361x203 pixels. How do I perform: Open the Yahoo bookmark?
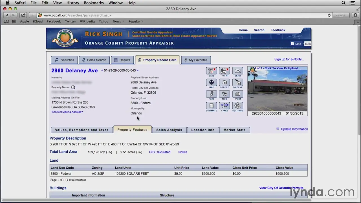click(x=104, y=21)
